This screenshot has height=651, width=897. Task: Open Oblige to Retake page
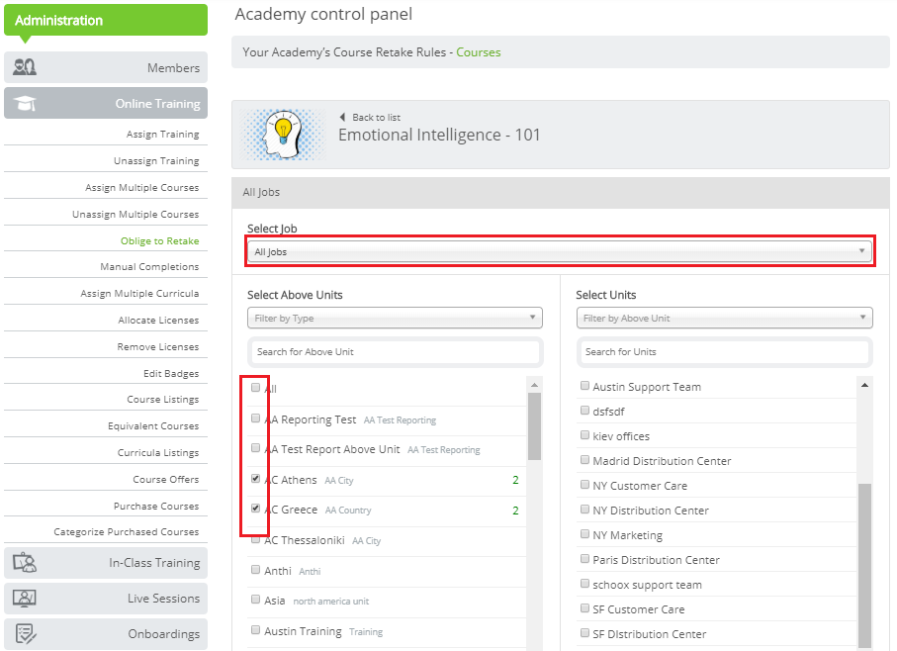(159, 240)
